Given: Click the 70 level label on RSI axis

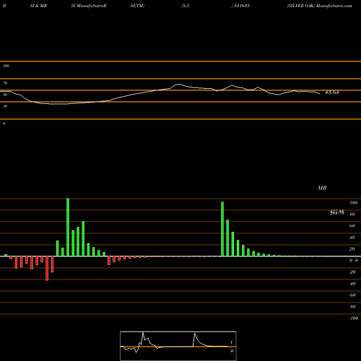Looking at the screenshot, I should coord(5,83).
